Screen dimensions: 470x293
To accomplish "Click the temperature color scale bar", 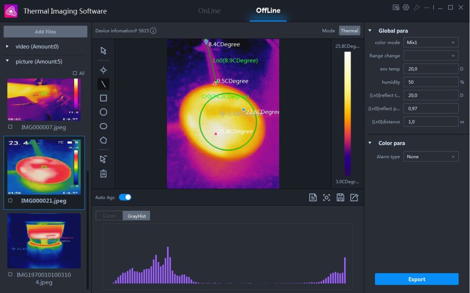I will [x=347, y=114].
